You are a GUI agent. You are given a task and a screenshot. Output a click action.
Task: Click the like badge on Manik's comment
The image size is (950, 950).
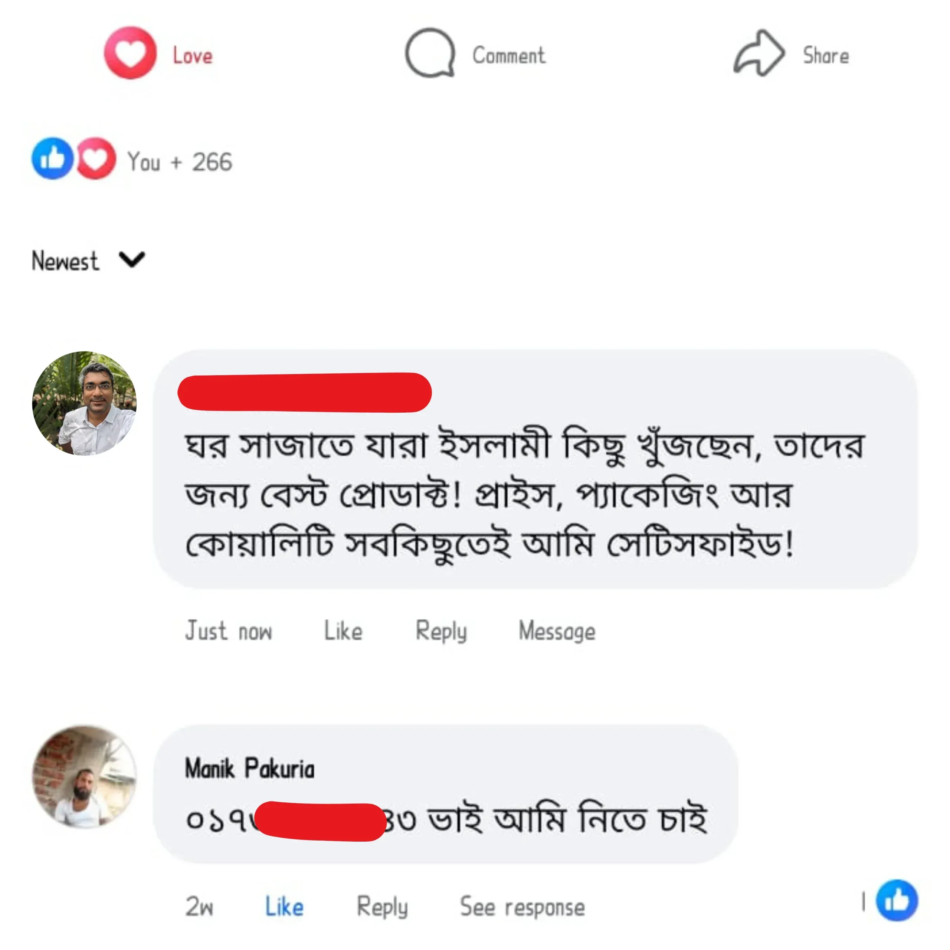tap(897, 900)
